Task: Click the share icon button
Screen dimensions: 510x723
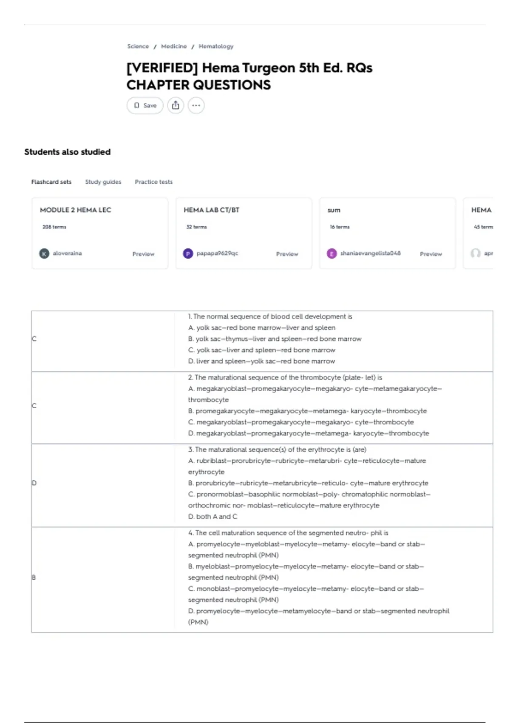Action: [x=176, y=105]
